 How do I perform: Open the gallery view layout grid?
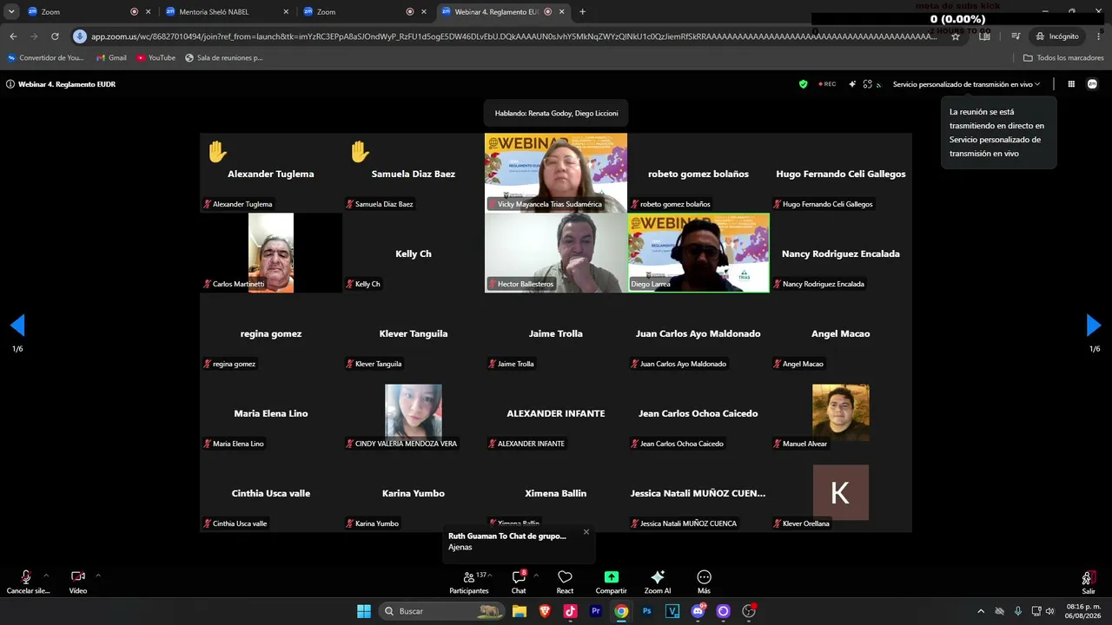click(1071, 84)
